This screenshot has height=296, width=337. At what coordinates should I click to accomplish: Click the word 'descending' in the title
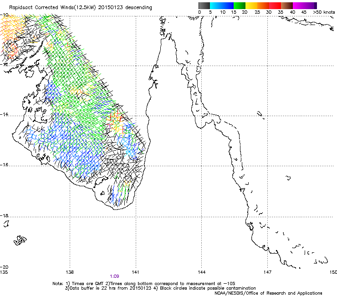click(x=138, y=8)
